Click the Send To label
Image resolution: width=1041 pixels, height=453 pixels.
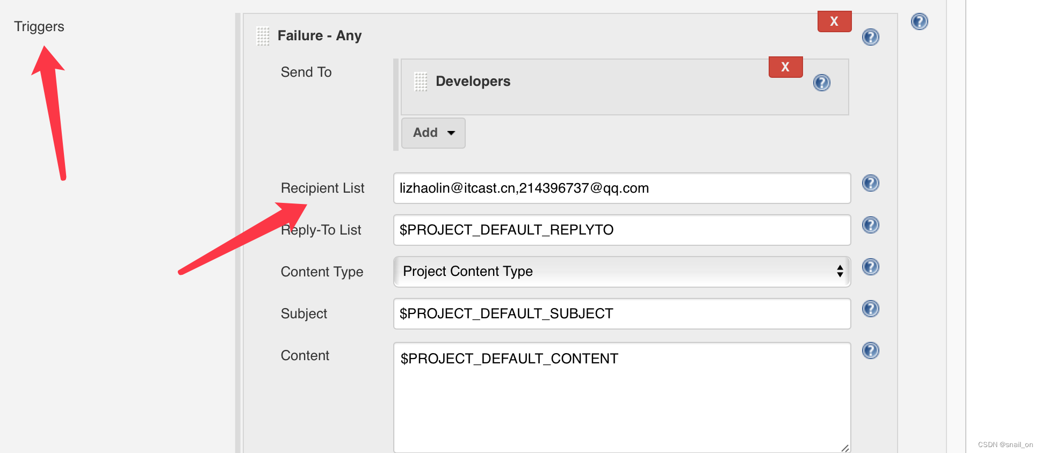[x=306, y=72]
